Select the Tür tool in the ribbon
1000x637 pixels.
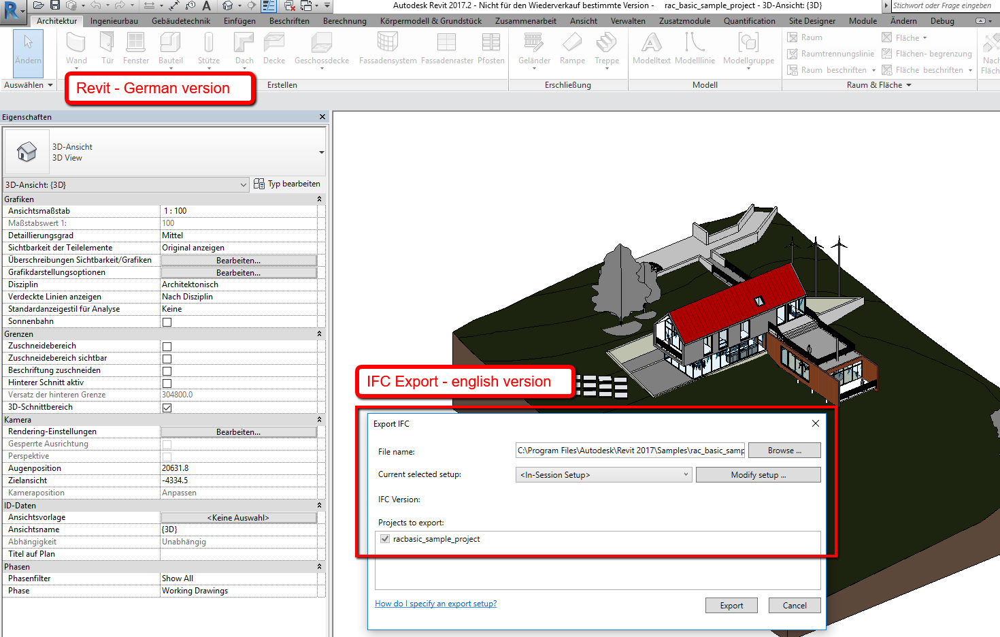pyautogui.click(x=107, y=48)
